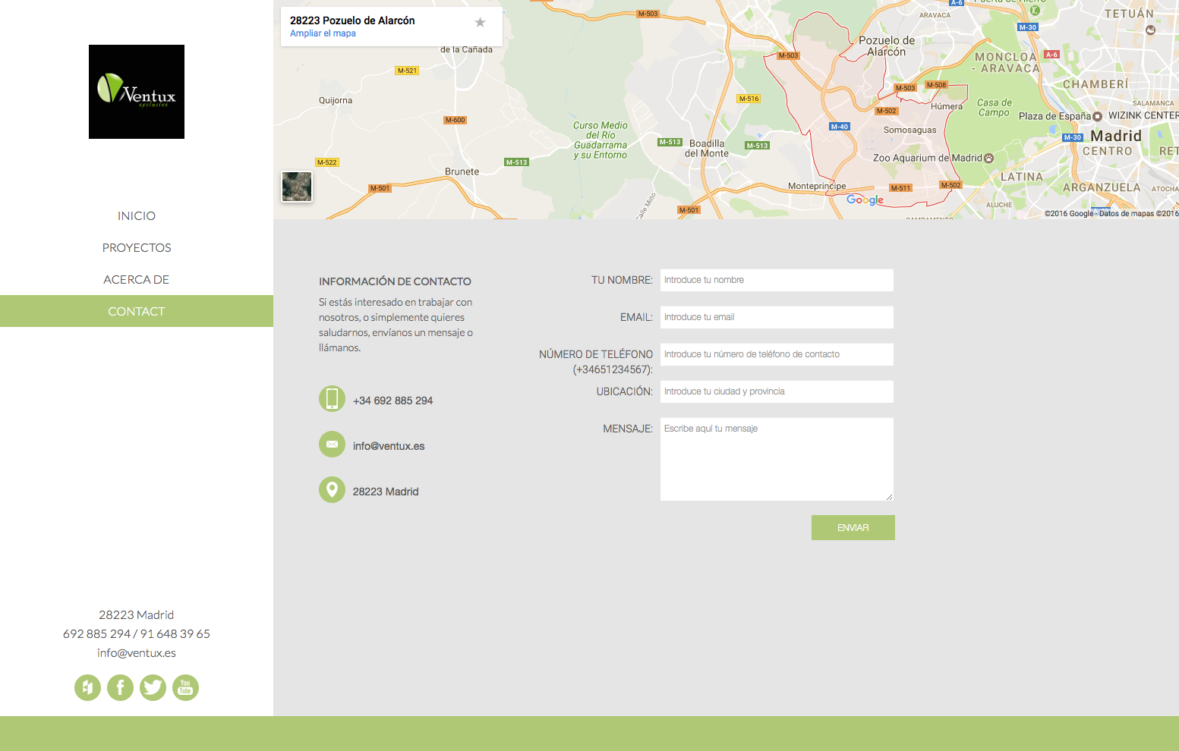Switch map to satellite view thumbnail

coord(297,187)
